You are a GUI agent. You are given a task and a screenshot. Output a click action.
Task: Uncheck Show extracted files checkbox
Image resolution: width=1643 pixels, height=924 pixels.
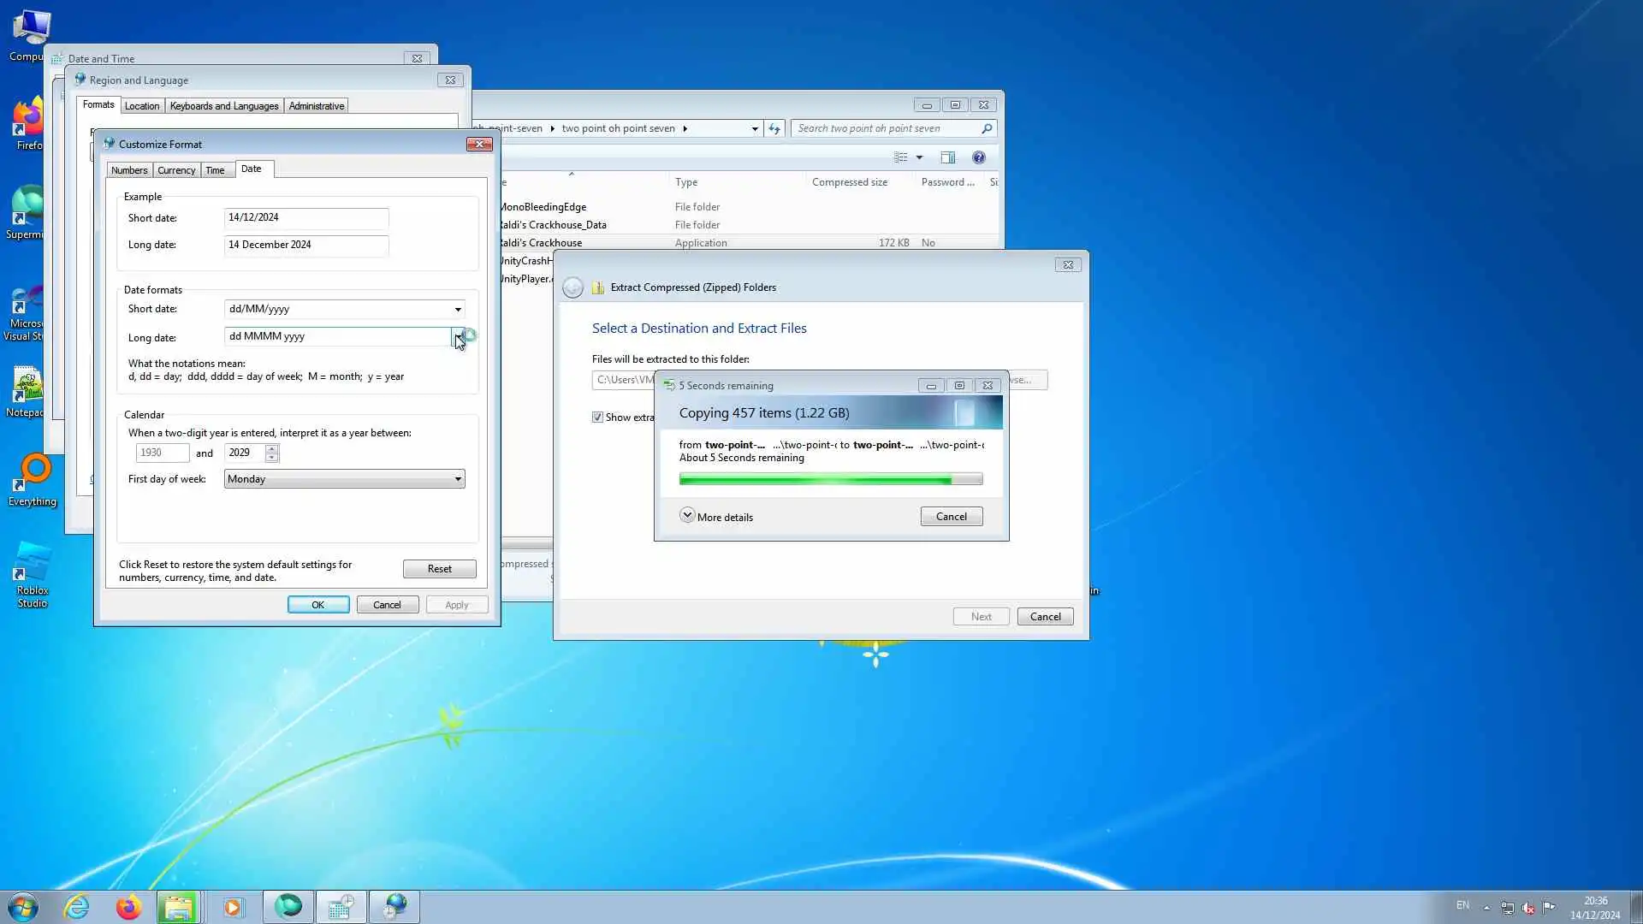coord(597,418)
